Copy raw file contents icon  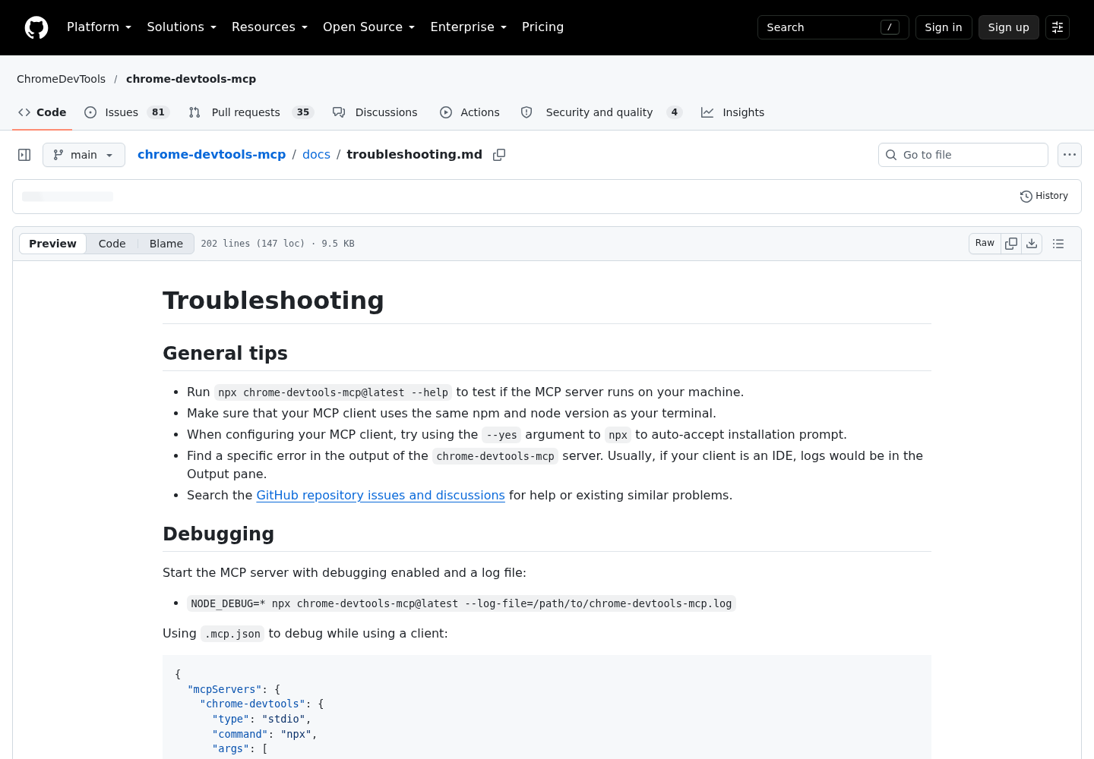(1011, 244)
